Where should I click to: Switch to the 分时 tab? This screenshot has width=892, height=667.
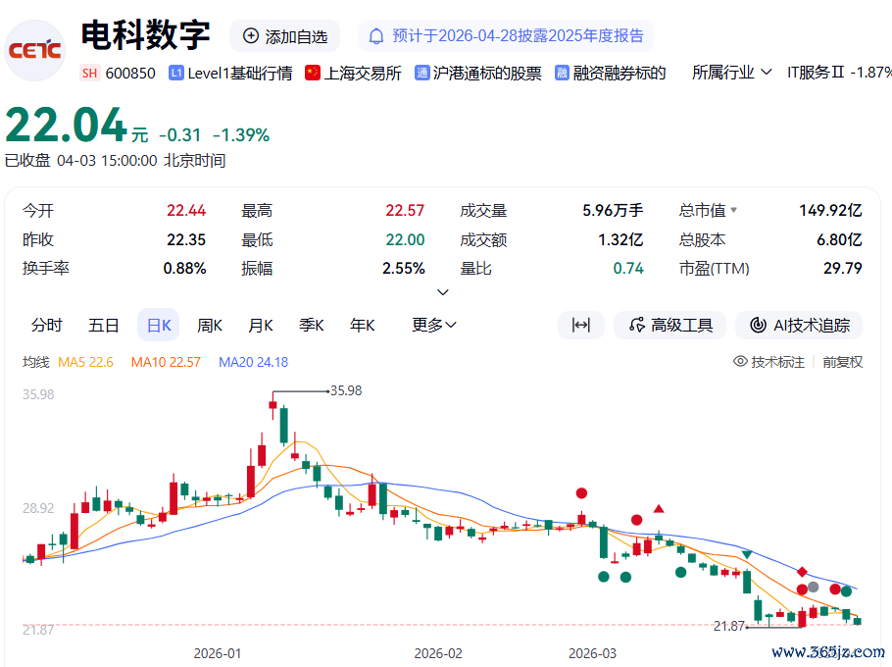[x=47, y=325]
